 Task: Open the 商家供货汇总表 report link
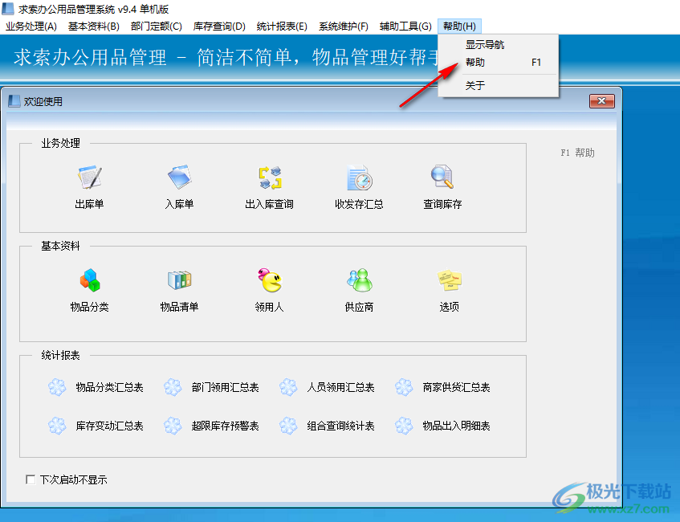coord(456,387)
